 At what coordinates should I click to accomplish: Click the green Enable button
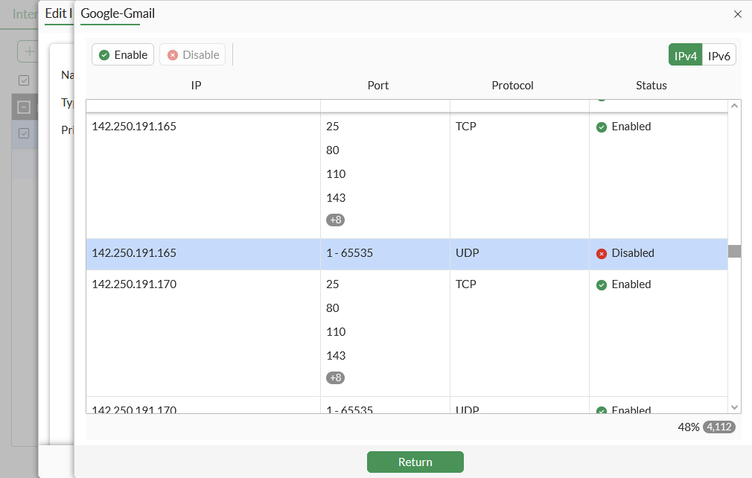pos(123,54)
